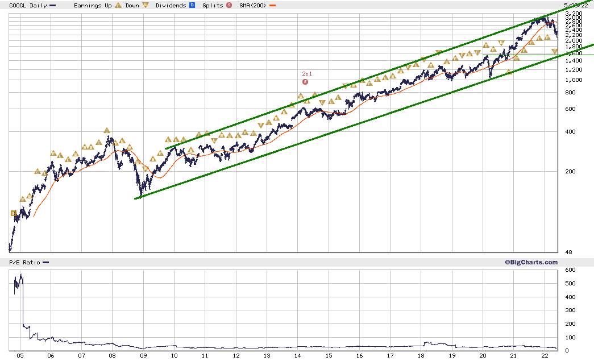Click the Earnings Down triangle legend icon

click(145, 5)
